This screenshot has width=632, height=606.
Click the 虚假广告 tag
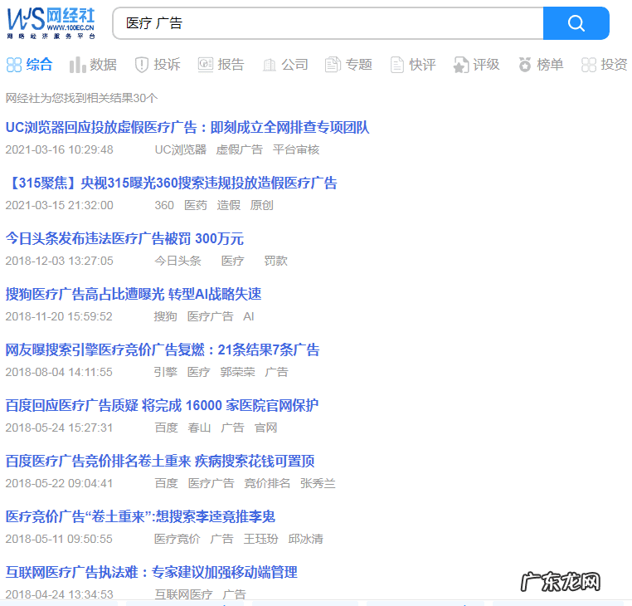[240, 149]
